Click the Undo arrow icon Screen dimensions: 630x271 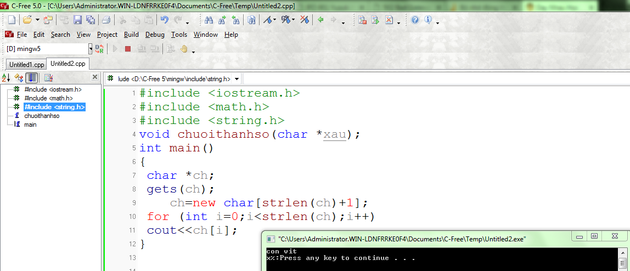tap(164, 20)
